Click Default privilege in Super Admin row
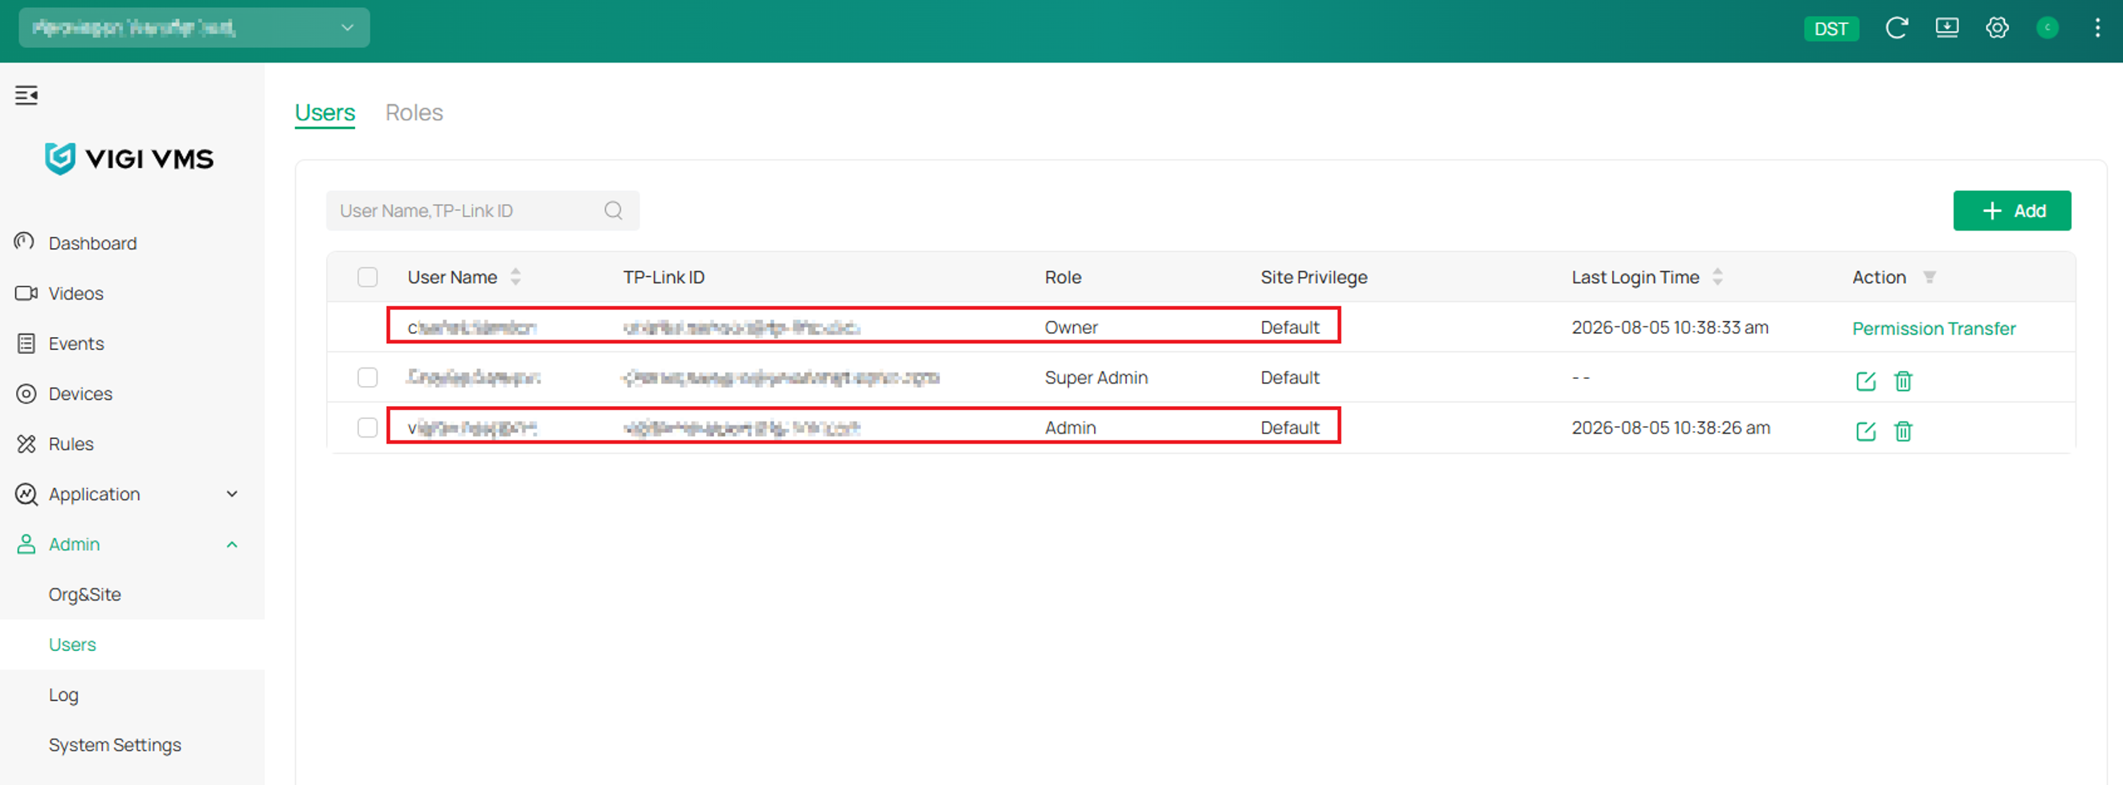Viewport: 2123px width, 785px height. pos(1290,377)
